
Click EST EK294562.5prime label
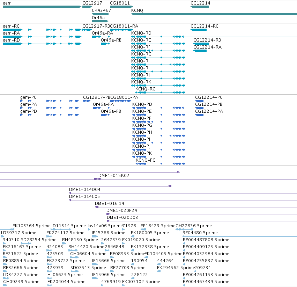176,268
